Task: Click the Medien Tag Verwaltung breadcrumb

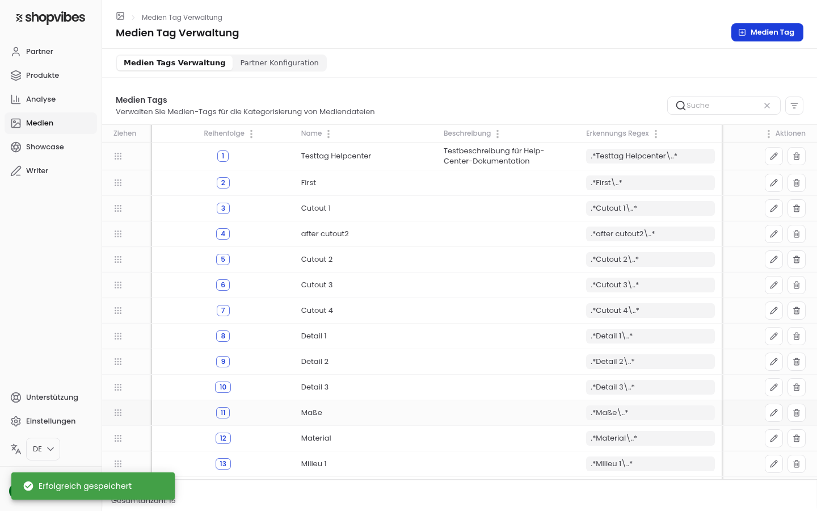Action: (x=182, y=18)
